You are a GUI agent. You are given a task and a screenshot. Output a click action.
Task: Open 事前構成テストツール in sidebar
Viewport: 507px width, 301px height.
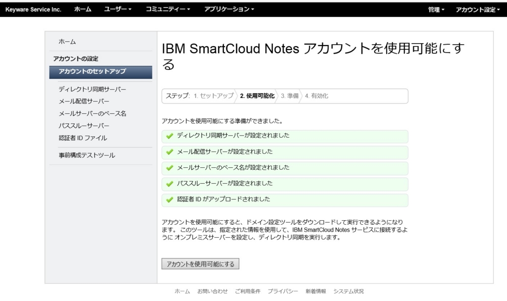click(x=87, y=155)
